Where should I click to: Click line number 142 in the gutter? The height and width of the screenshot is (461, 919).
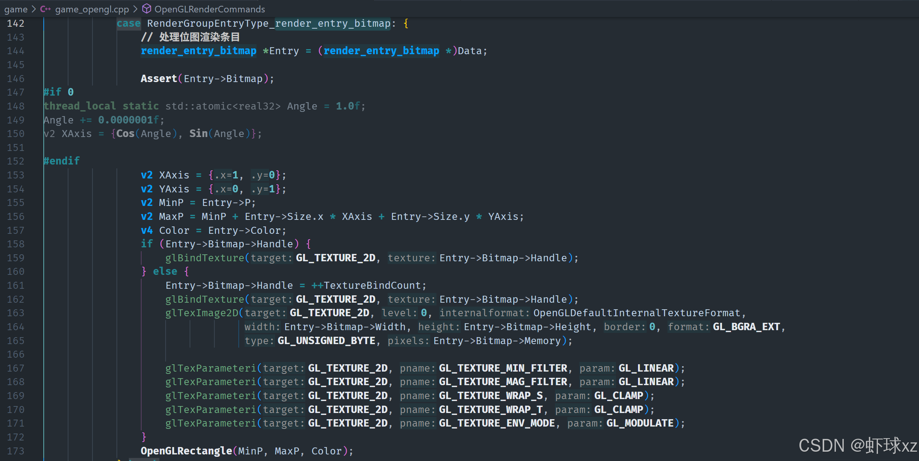(15, 24)
